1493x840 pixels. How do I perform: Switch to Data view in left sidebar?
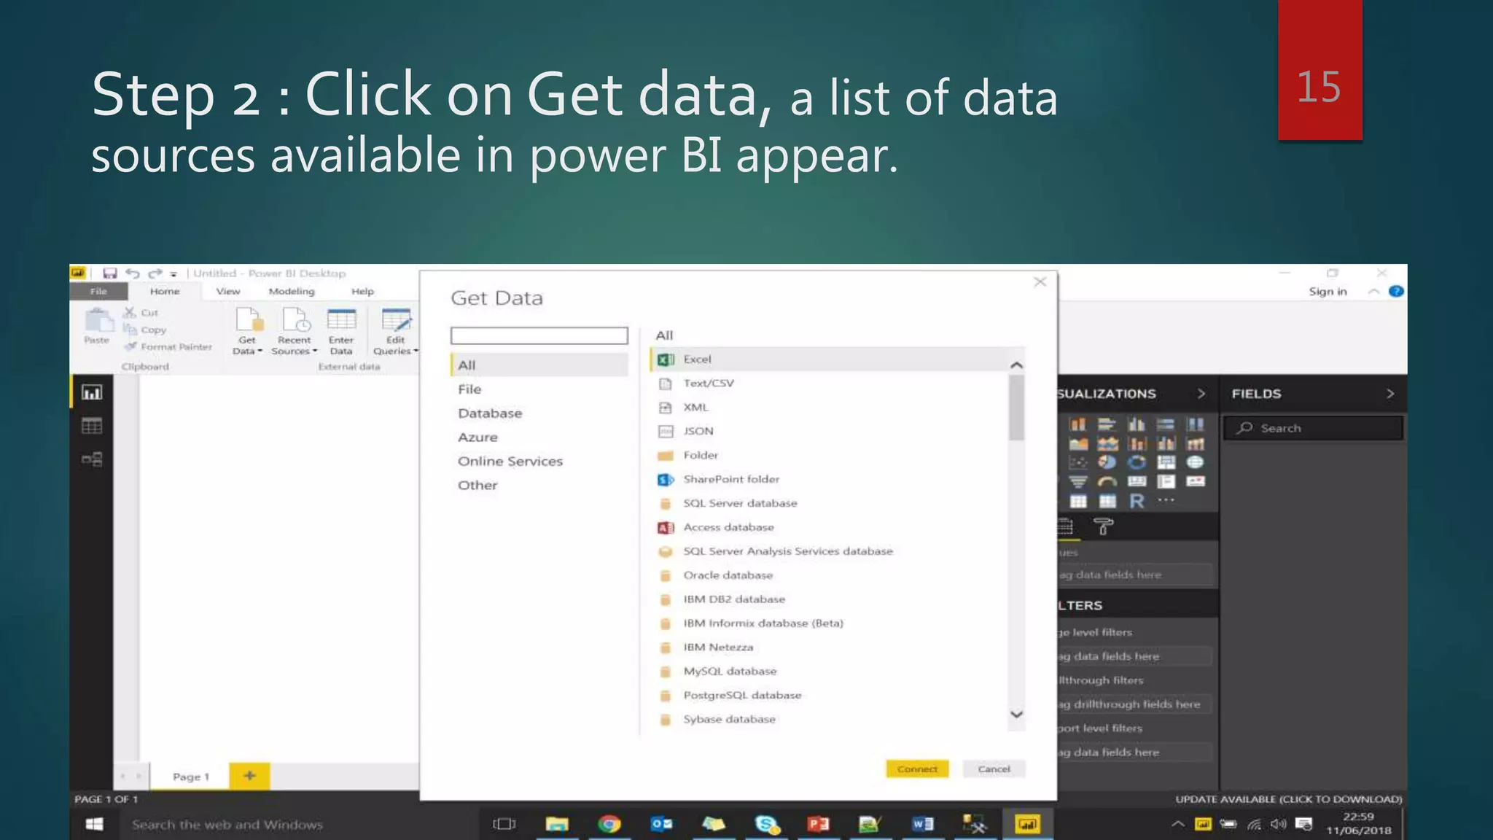92,426
